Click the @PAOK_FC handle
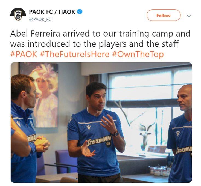Image resolution: width=201 pixels, height=186 pixels. [x=40, y=20]
